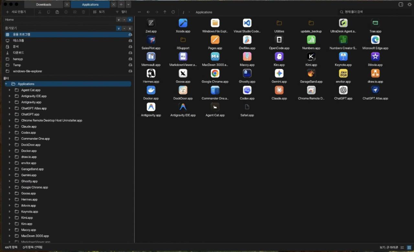Select the Safari.app file icon

(x=247, y=107)
